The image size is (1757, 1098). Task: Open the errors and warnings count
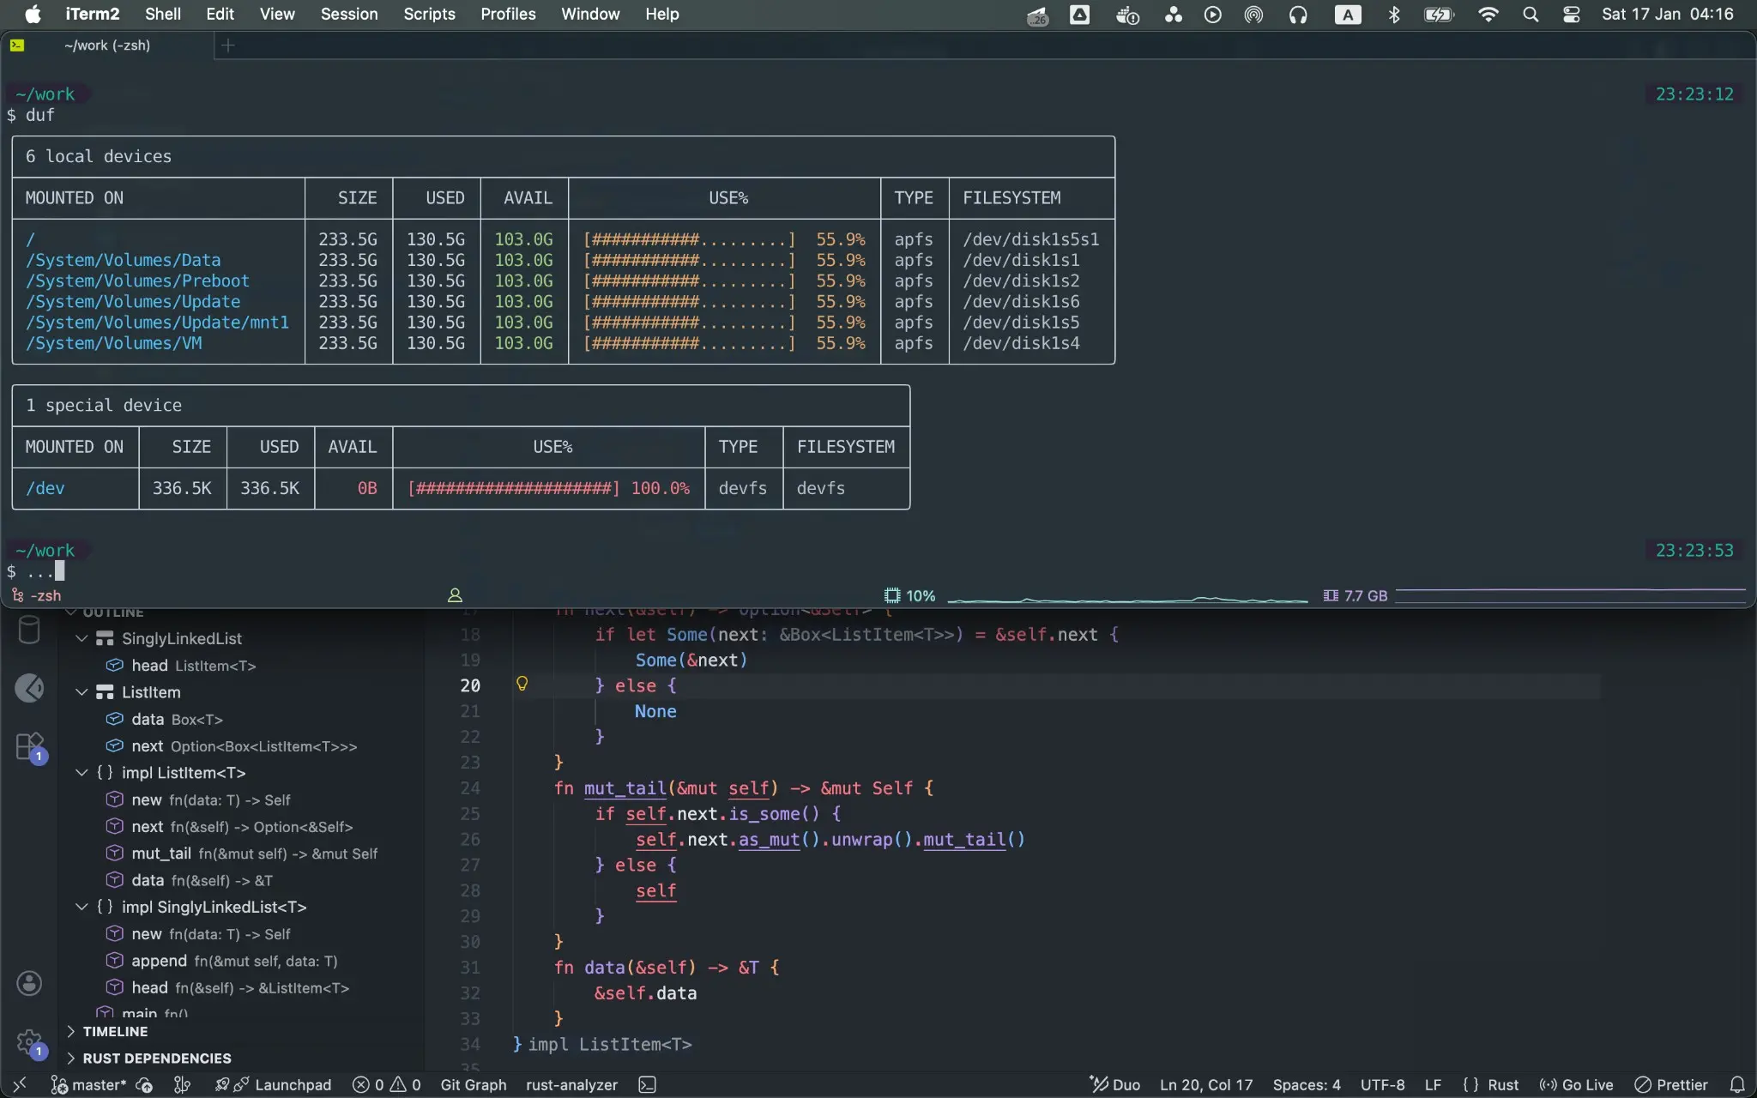click(387, 1084)
